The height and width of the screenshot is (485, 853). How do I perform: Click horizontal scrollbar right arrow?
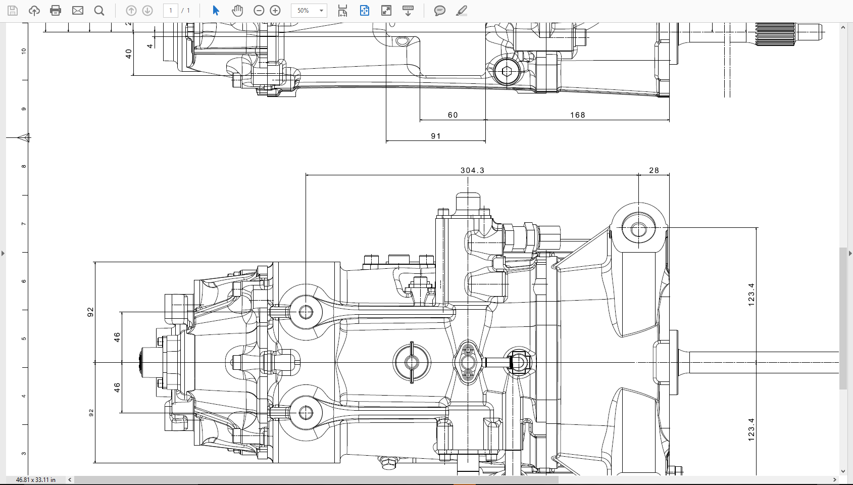(835, 480)
